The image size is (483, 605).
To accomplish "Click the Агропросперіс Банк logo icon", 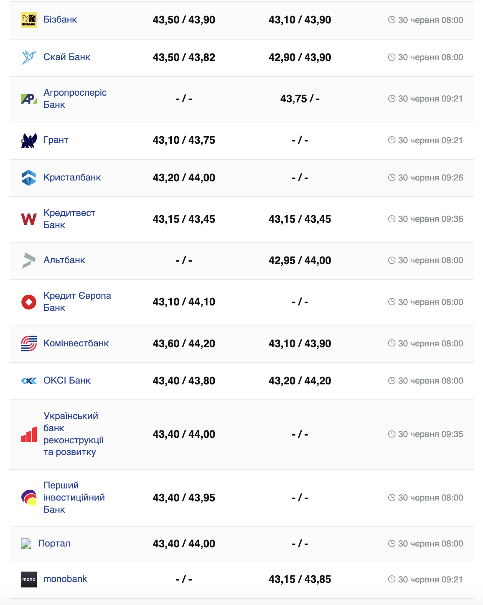I will [29, 99].
